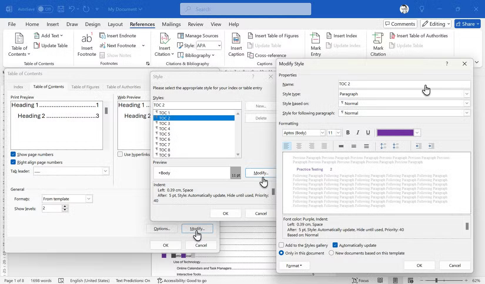Select New documents based on this template
485x284 pixels.
tap(331, 253)
